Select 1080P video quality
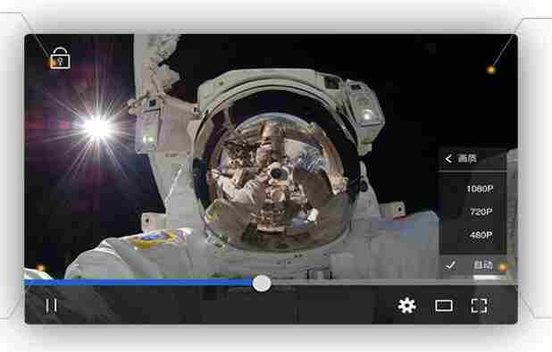Screen dimensions: 552x352 tap(480, 189)
